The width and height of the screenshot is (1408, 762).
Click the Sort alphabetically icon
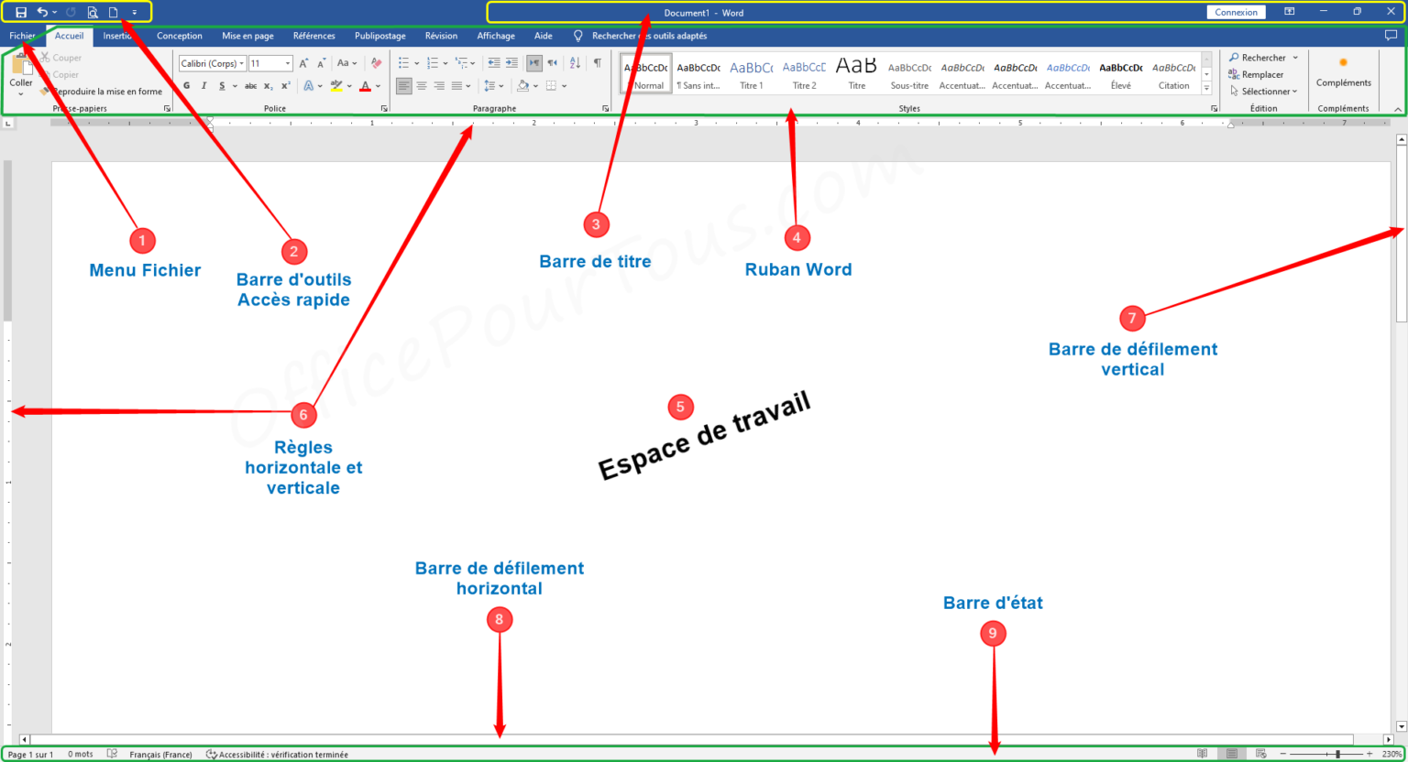(575, 63)
